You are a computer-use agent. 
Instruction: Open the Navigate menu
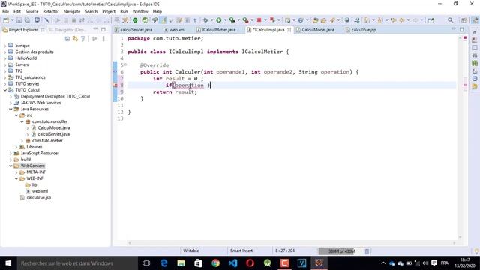coord(72,12)
